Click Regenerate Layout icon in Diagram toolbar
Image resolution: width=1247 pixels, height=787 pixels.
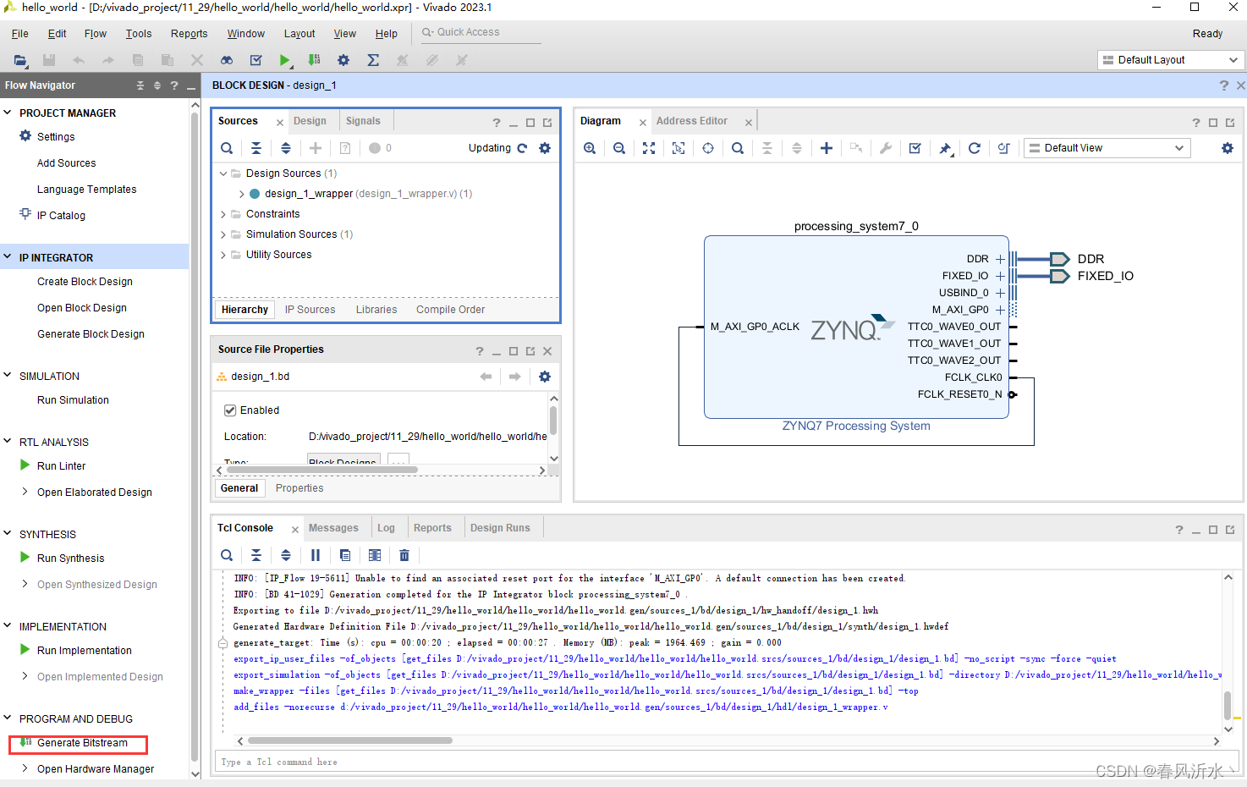(1004, 148)
